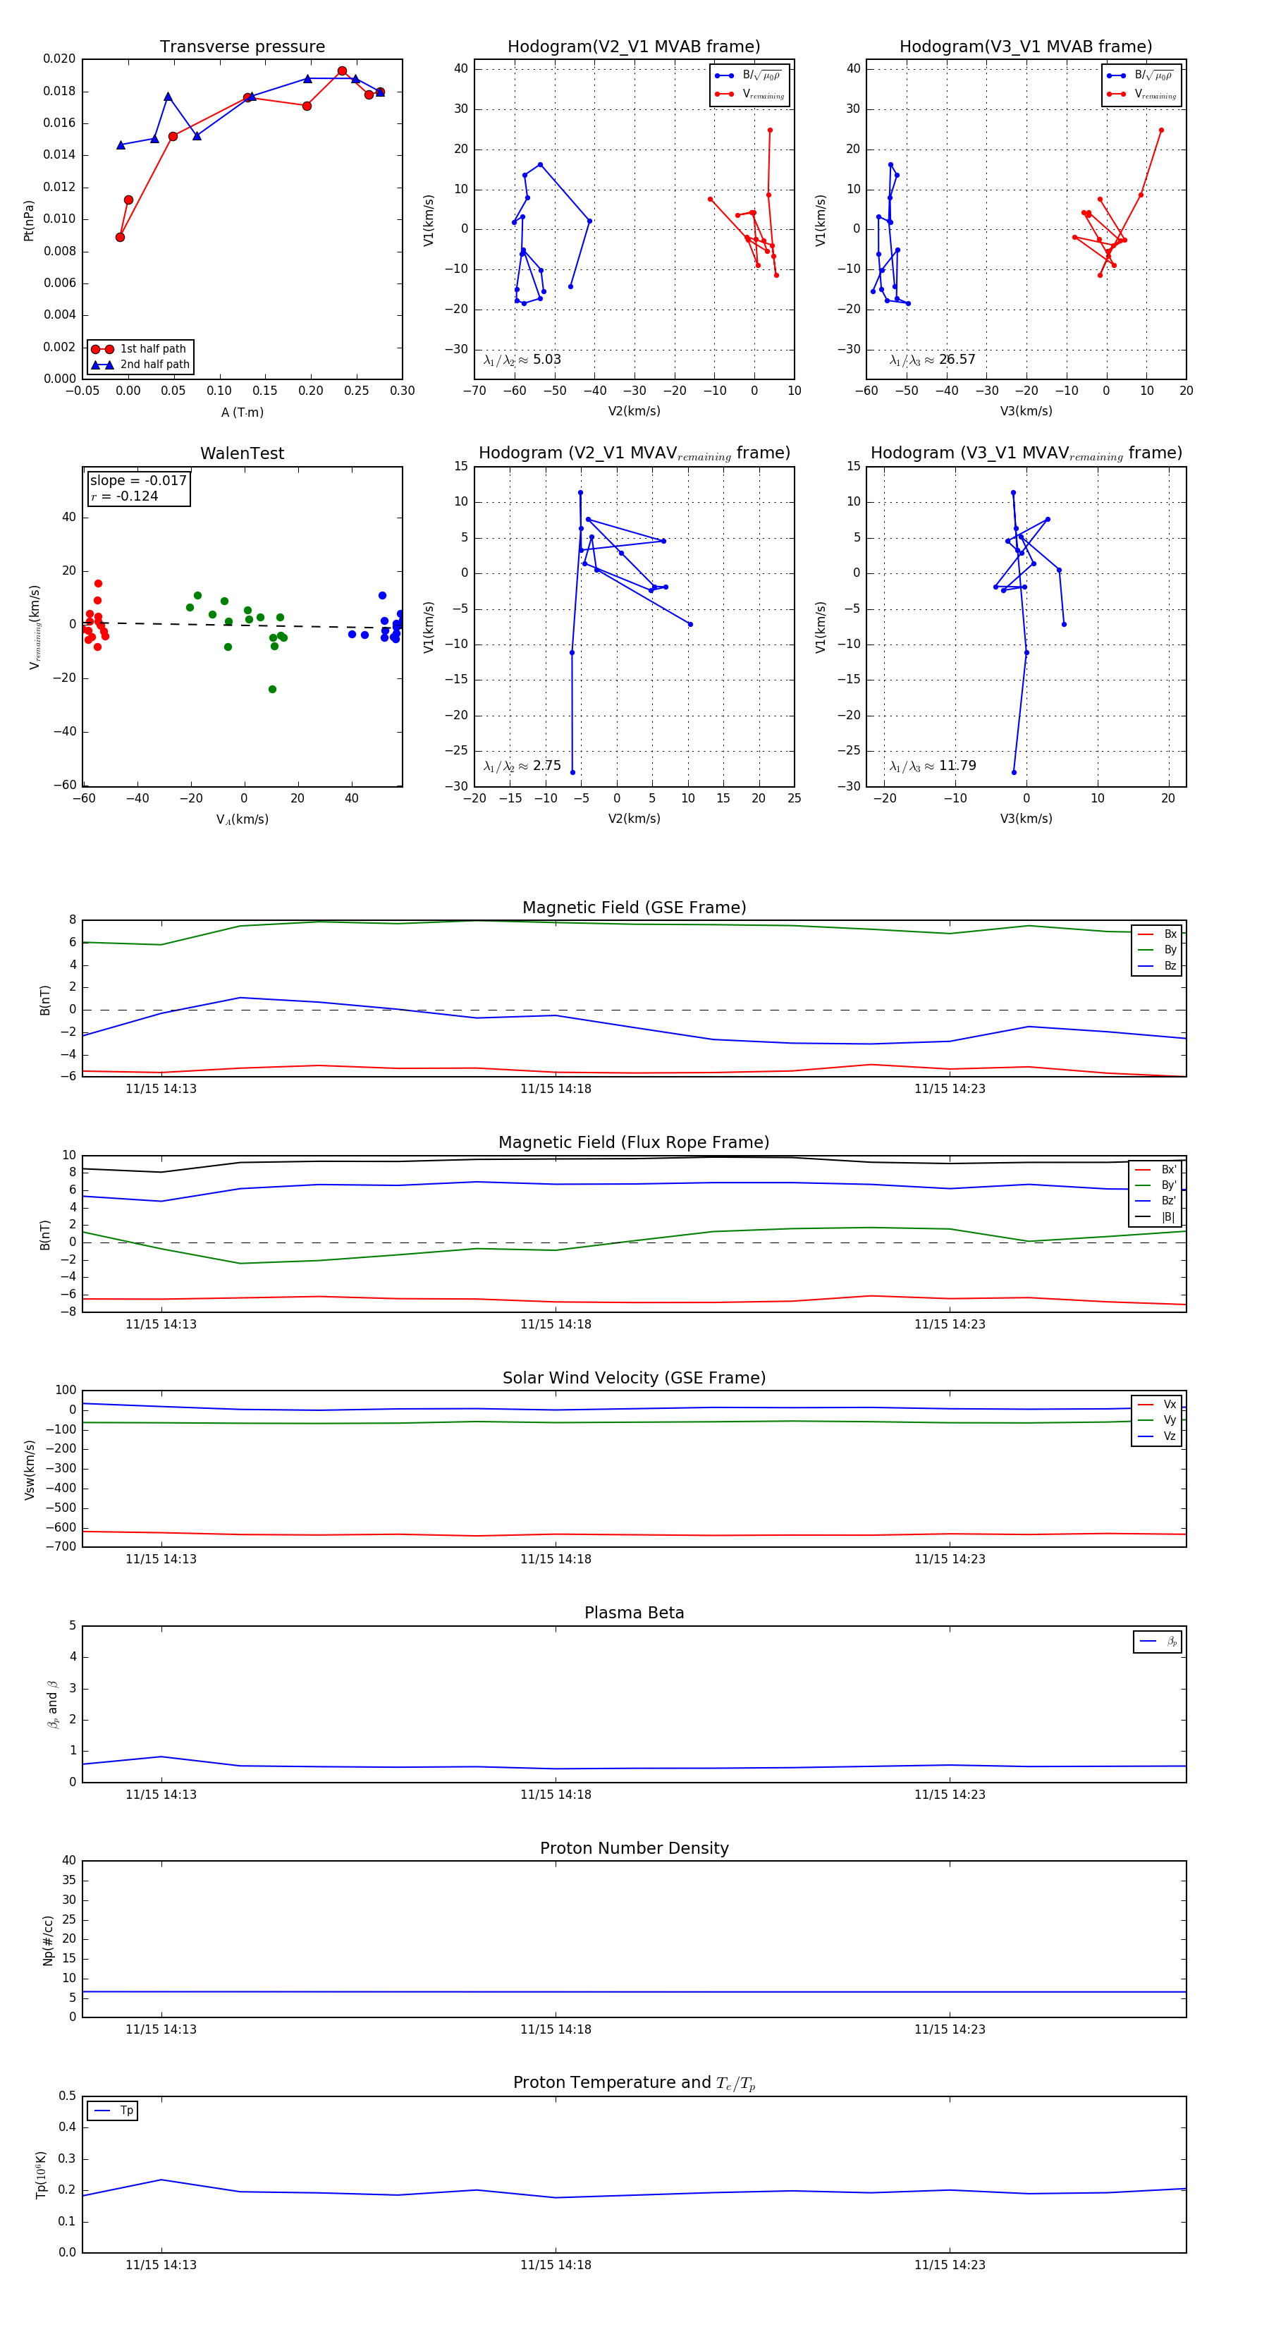Click the "Hodogram (V3_V1 MVAV remaining frame)" title
The width and height of the screenshot is (1269, 2327).
(1026, 453)
